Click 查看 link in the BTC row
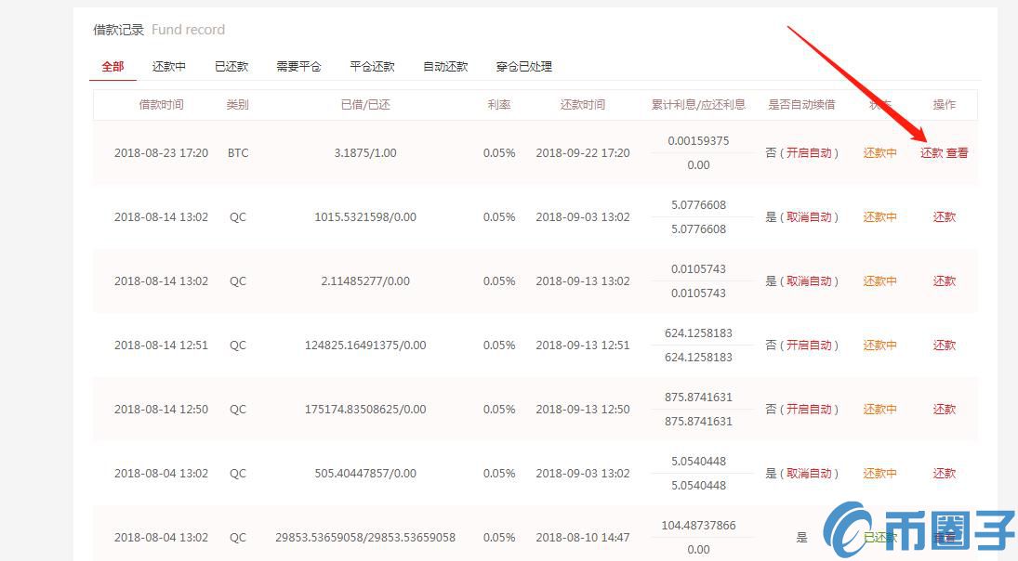The image size is (1018, 561). (957, 153)
